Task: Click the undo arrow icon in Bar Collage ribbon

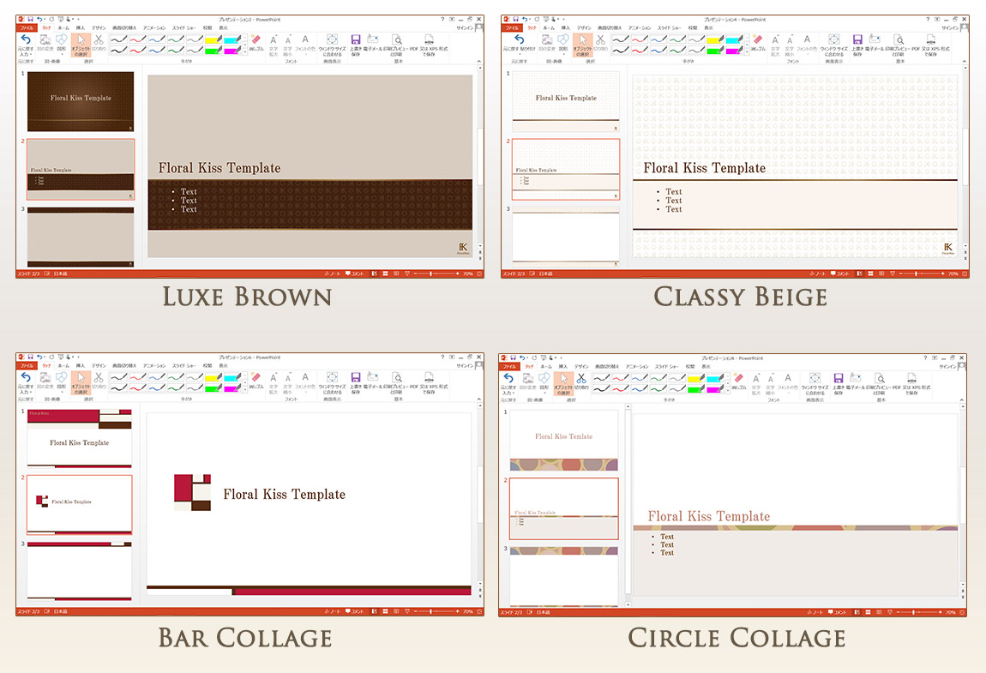Action: 26,378
